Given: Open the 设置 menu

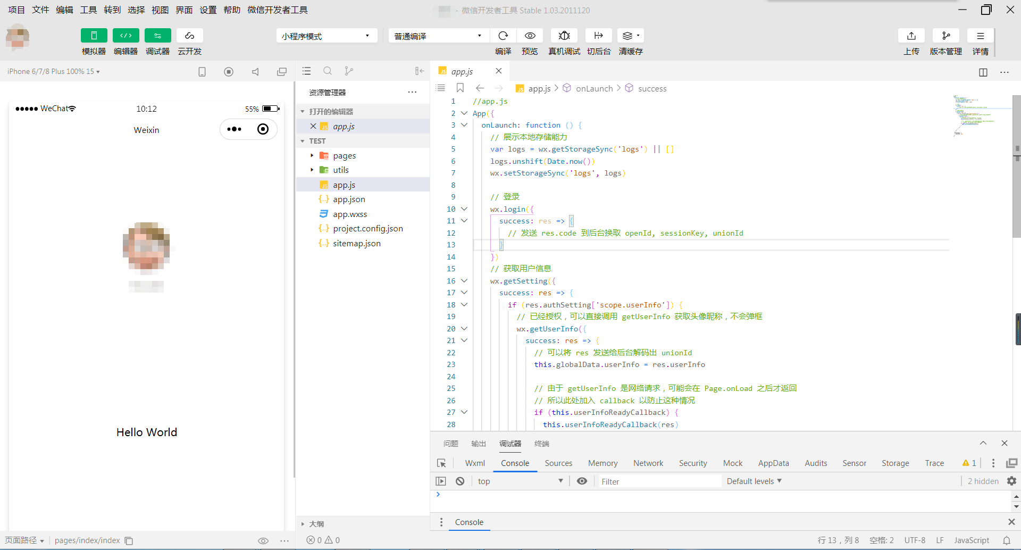Looking at the screenshot, I should click(x=208, y=10).
